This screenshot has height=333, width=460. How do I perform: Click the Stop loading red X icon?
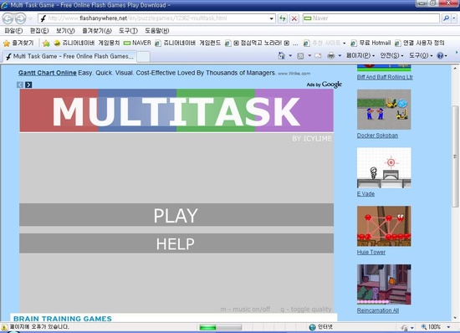coord(294,18)
